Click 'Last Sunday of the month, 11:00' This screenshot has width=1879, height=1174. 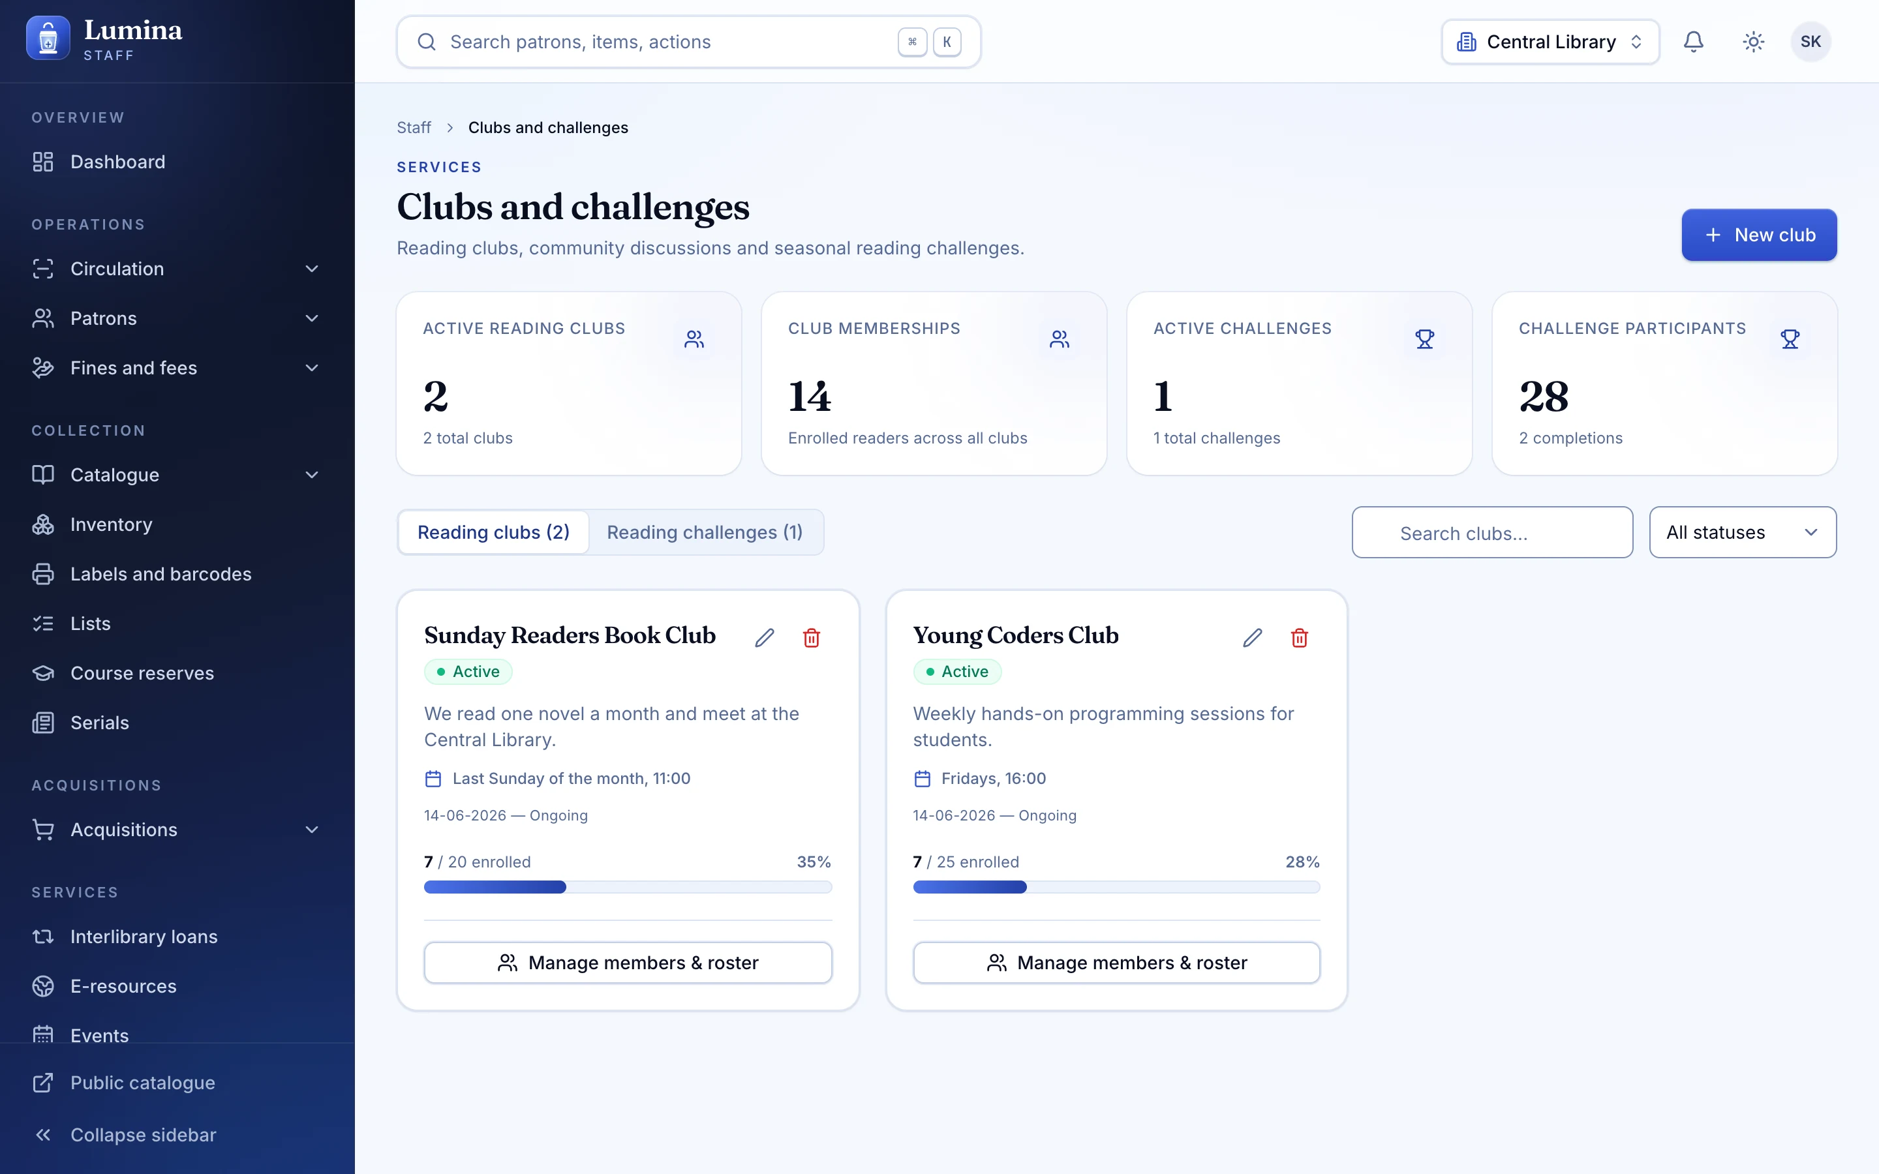click(x=572, y=778)
